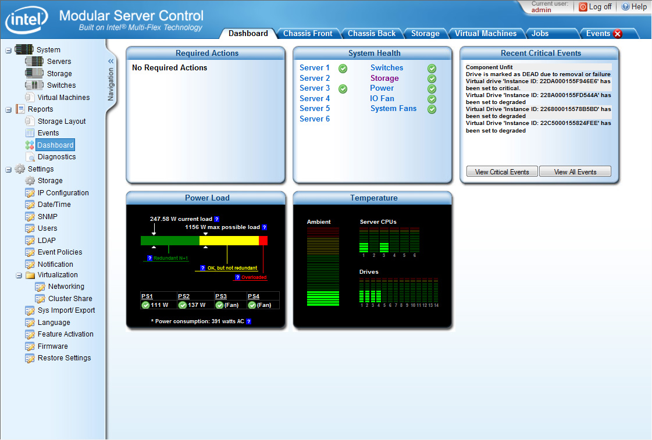Click the Reports book icon
The height and width of the screenshot is (440, 652).
pyautogui.click(x=20, y=109)
